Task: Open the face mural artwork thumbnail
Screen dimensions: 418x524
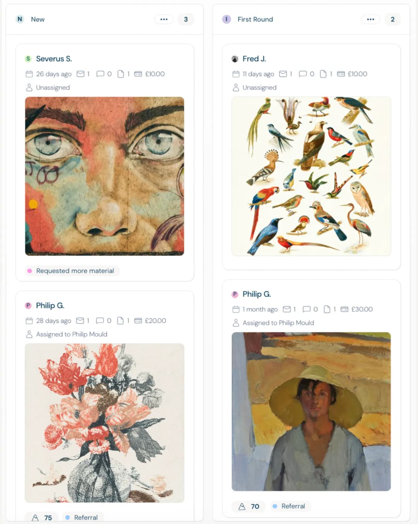Action: coord(104,176)
